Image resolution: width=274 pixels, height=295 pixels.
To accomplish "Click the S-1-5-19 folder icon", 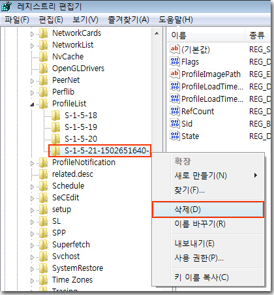I will click(56, 127).
